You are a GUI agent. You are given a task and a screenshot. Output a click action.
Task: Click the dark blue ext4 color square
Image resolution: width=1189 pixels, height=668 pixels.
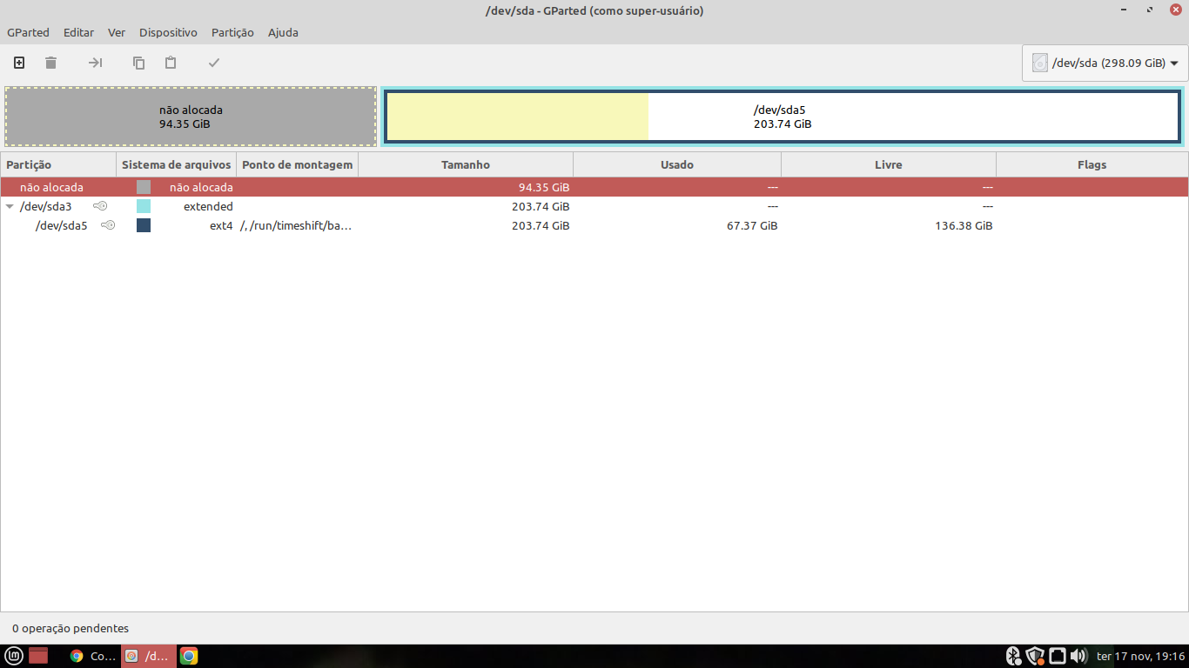click(x=144, y=225)
